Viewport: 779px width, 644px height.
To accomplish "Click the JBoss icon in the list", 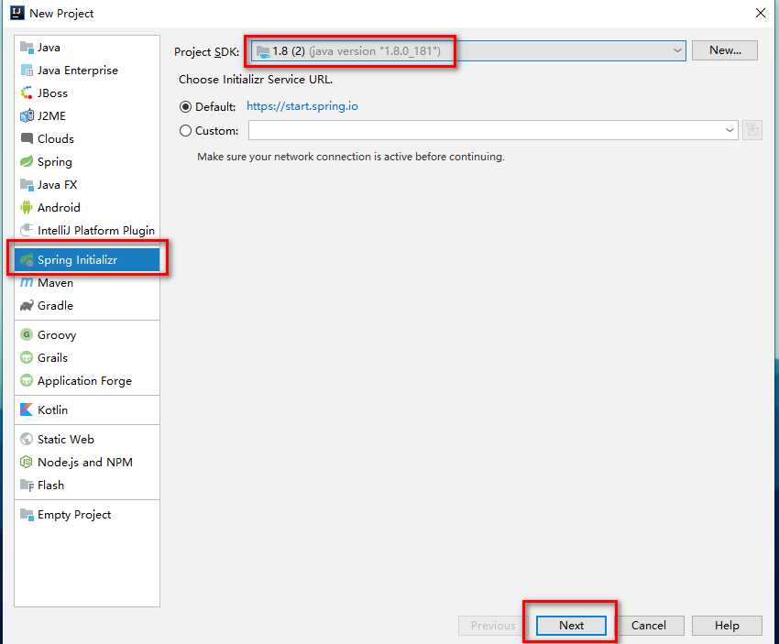I will (27, 93).
